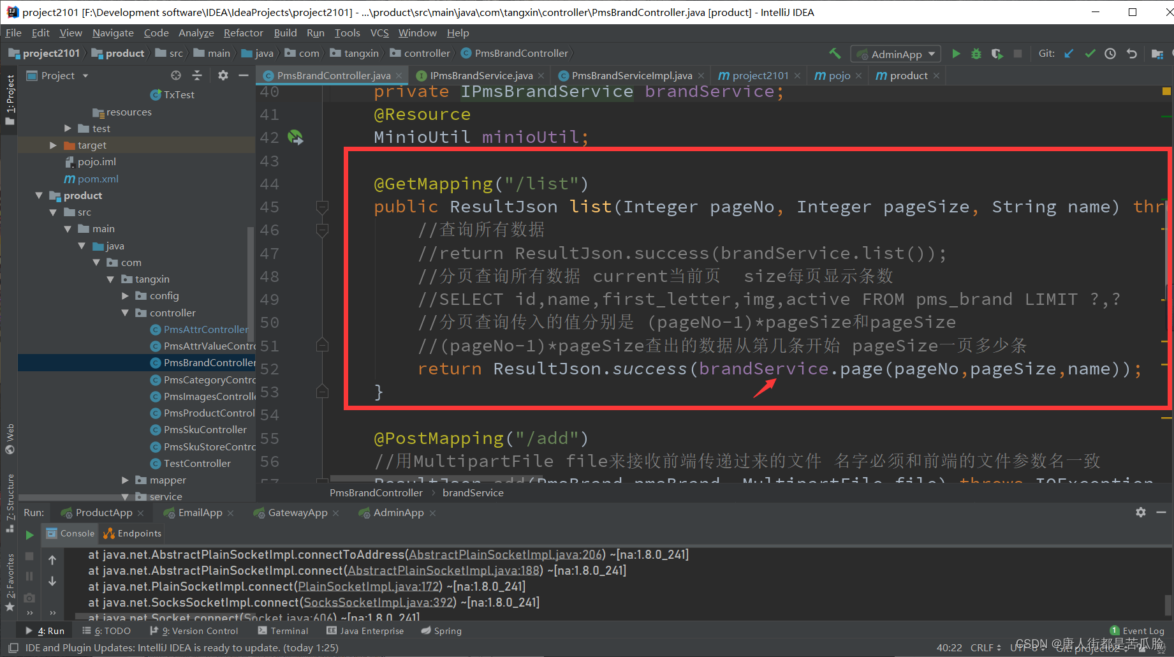Open Event Log in status bar
This screenshot has height=657, width=1174.
pyautogui.click(x=1137, y=631)
